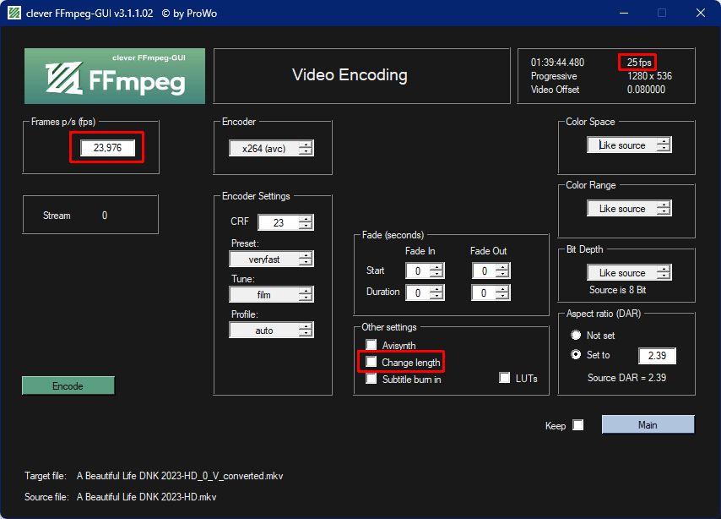Click the Progressive scan type label

coord(554,76)
